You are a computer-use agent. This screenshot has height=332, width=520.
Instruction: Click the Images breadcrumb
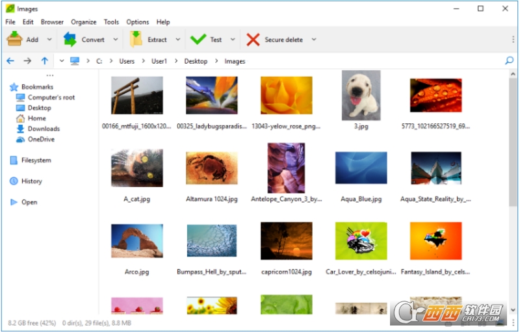tap(235, 61)
